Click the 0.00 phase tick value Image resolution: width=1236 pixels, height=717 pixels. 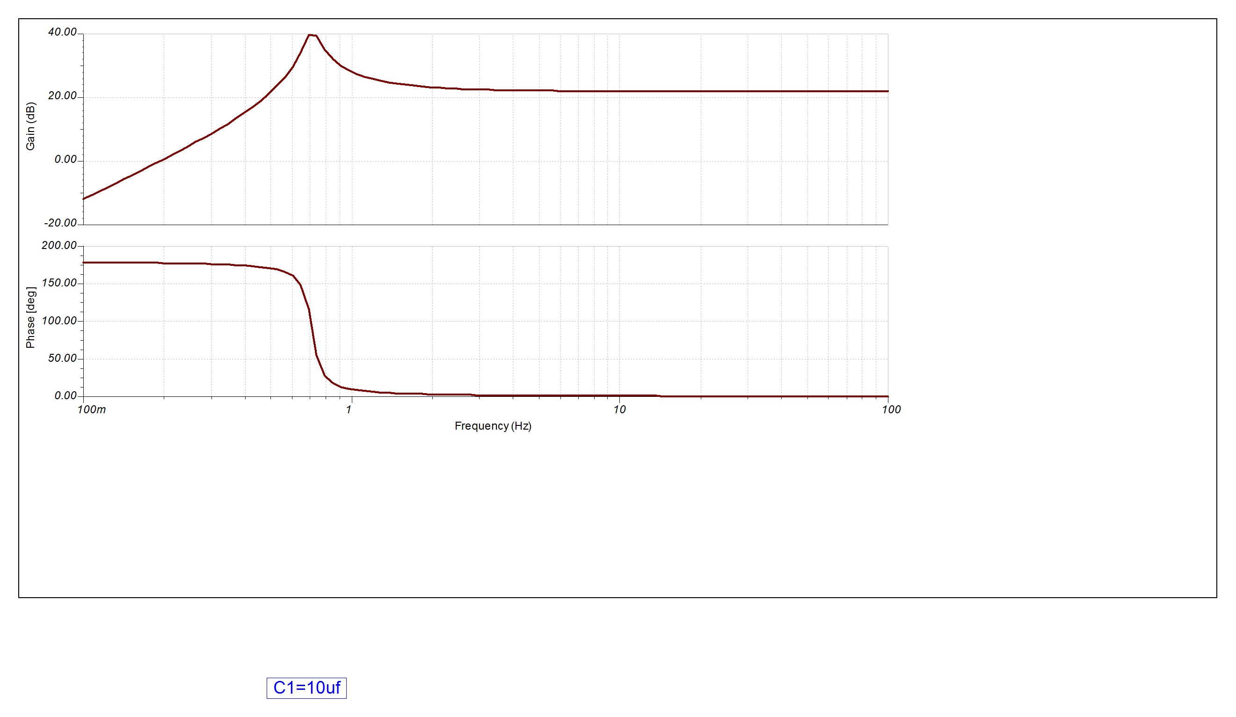65,396
